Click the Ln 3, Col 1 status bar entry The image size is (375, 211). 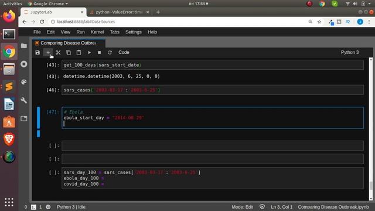281,207
